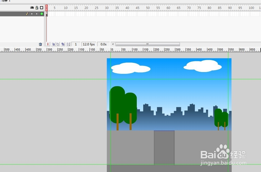
Task: Select the dark gray rectangle on the road
Action: 164,147
